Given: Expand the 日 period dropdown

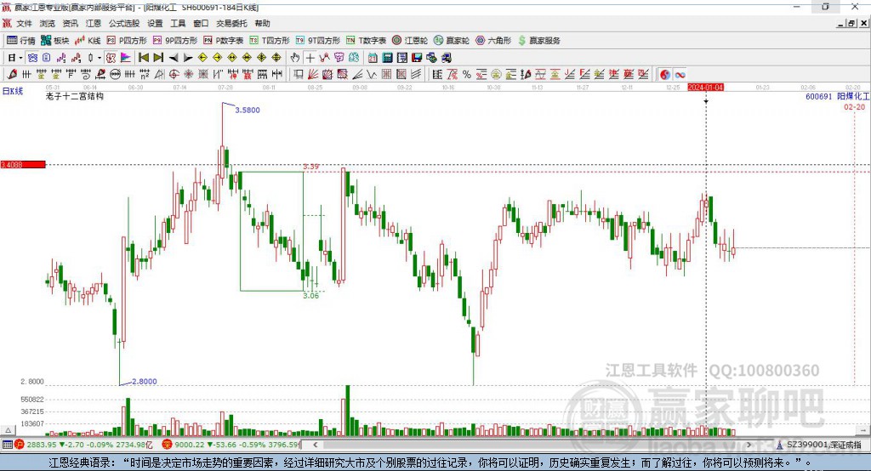Looking at the screenshot, I should tap(20, 58).
